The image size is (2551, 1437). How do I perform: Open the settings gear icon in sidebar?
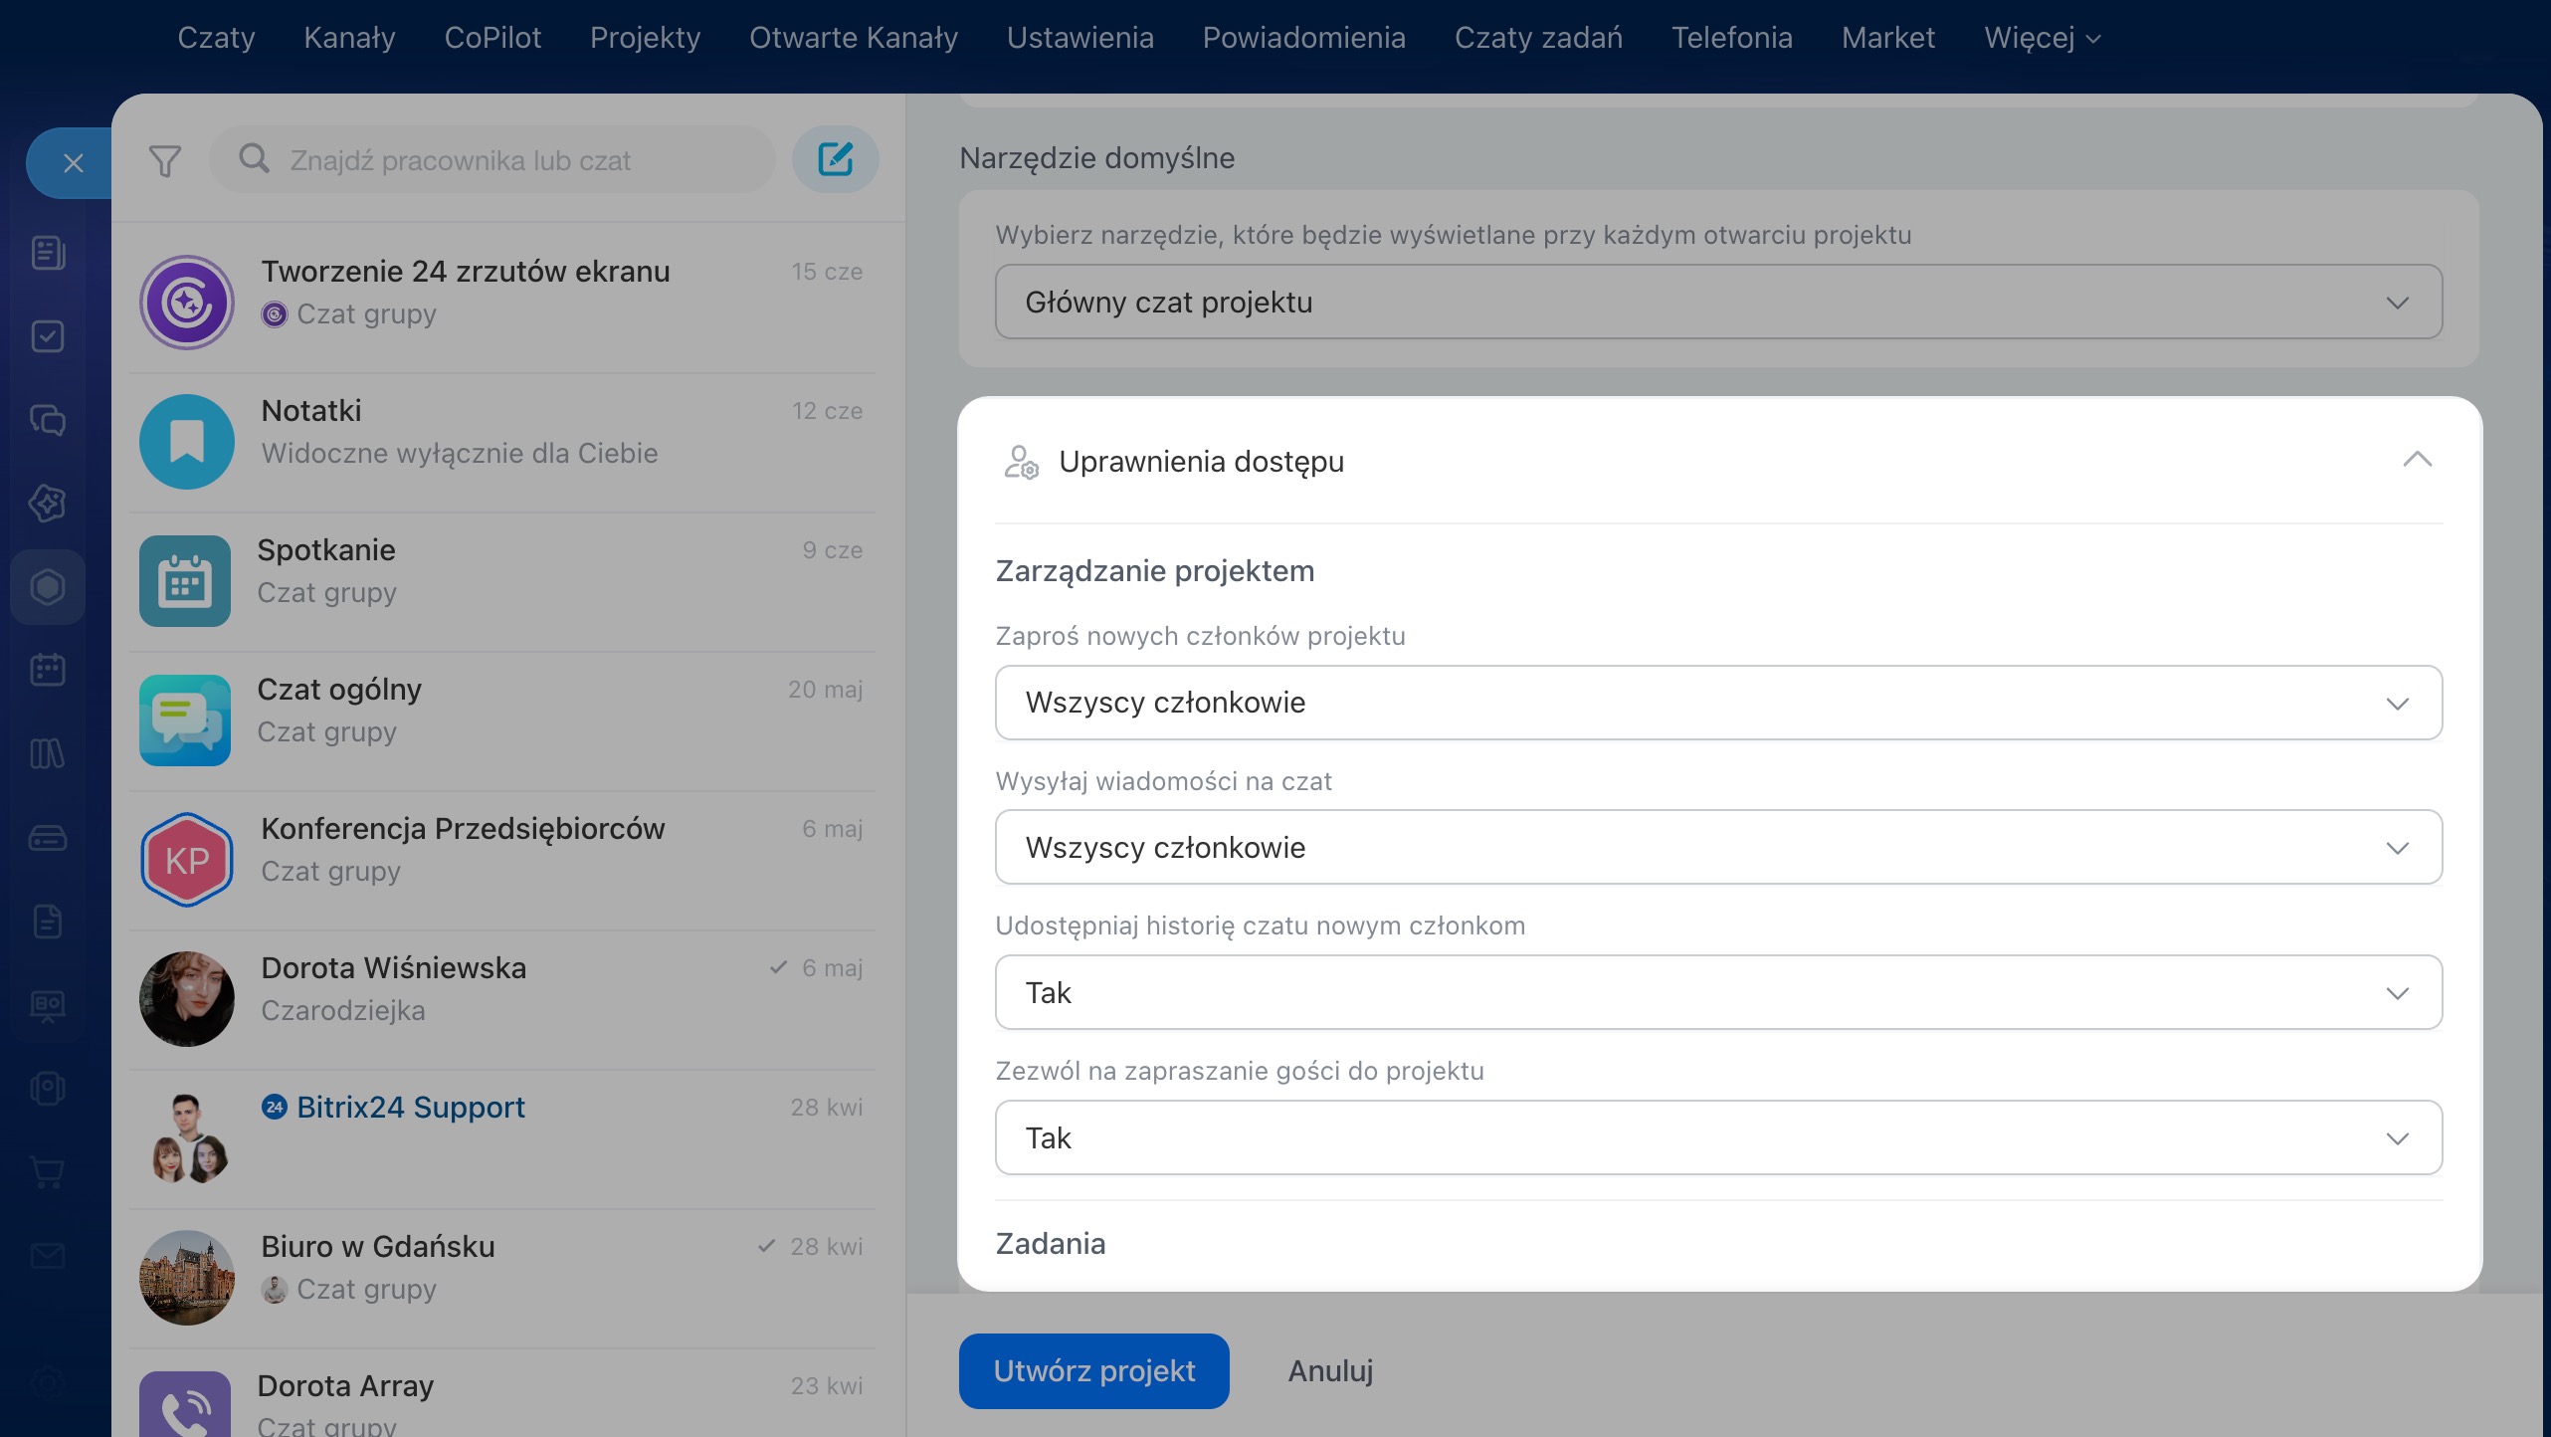(x=48, y=1381)
